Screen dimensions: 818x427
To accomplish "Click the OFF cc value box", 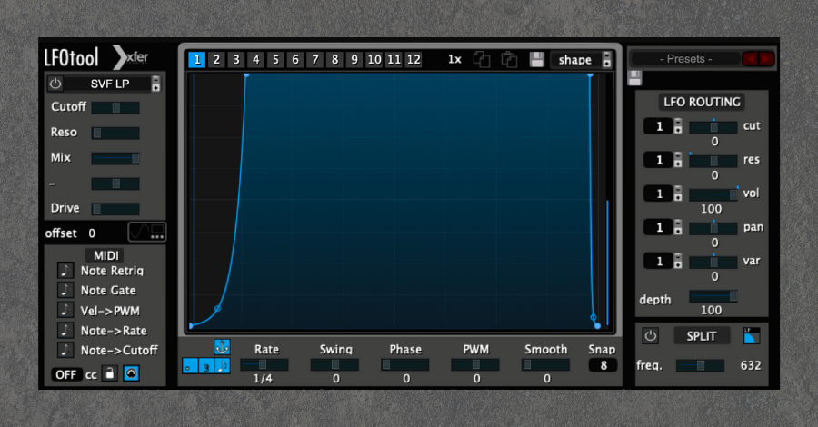I will click(x=66, y=374).
